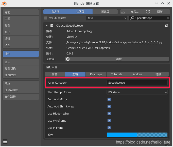Viewport: 173px width, 147px height.
Task: Open the 视图切换 preferences section
Action: pos(21,69)
